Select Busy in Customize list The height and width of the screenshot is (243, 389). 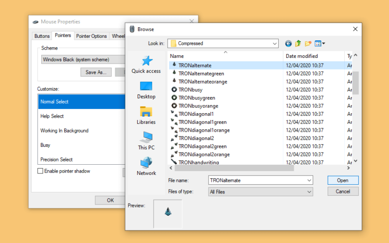[82, 145]
